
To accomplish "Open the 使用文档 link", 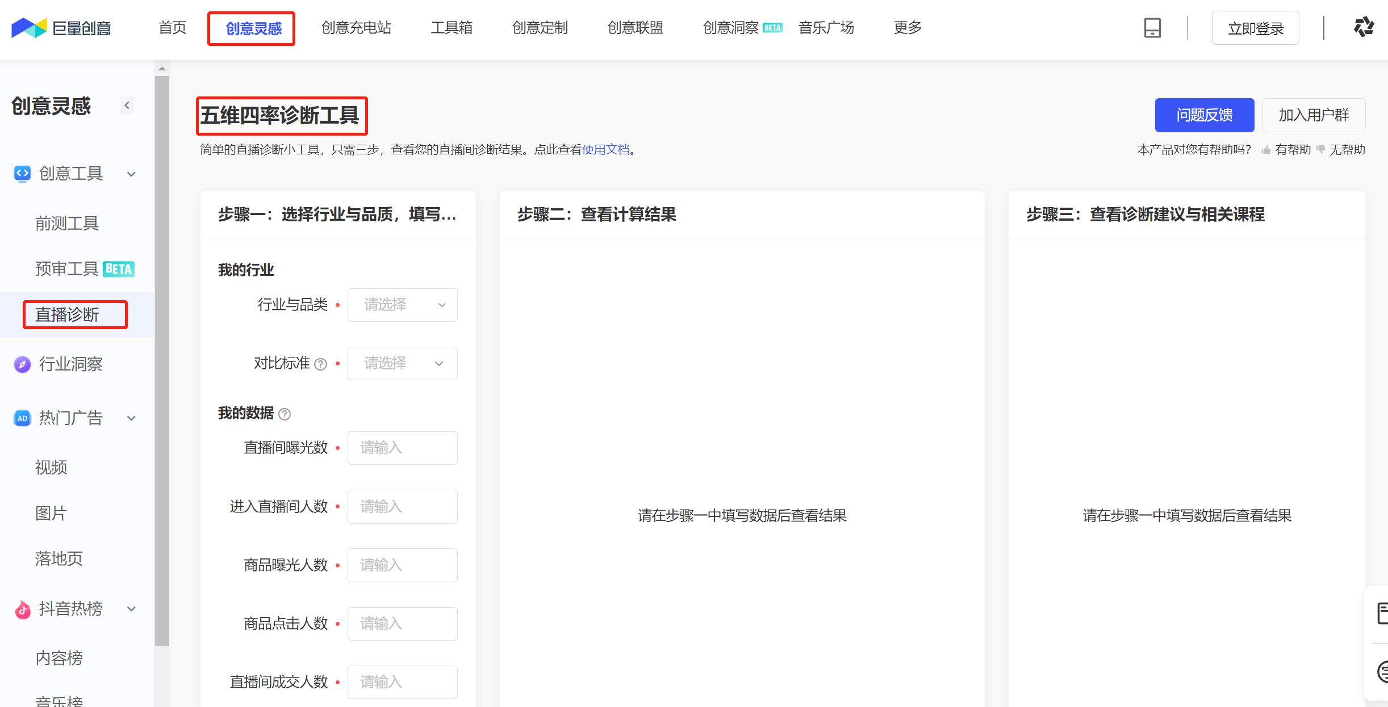I will [606, 150].
